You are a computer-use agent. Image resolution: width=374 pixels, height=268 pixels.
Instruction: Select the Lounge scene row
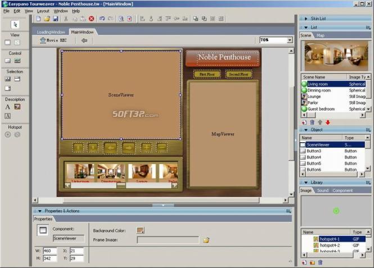[334, 97]
